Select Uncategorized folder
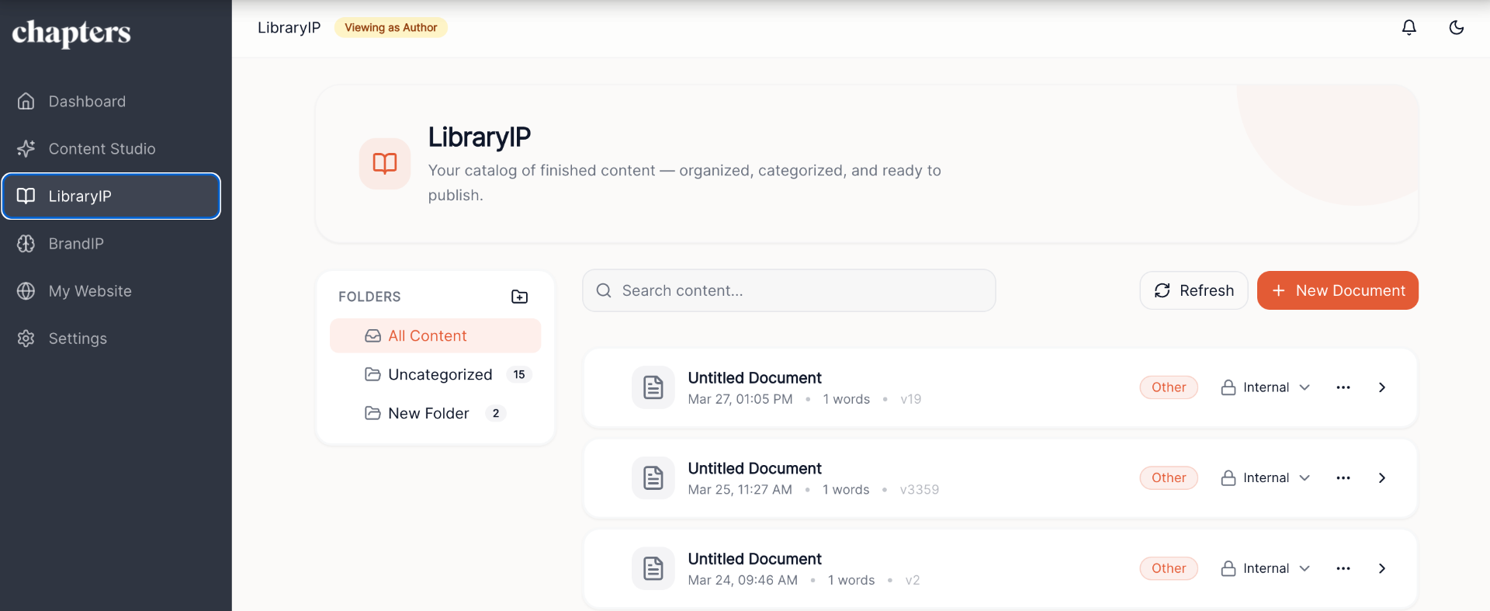Image resolution: width=1490 pixels, height=611 pixels. (x=435, y=374)
